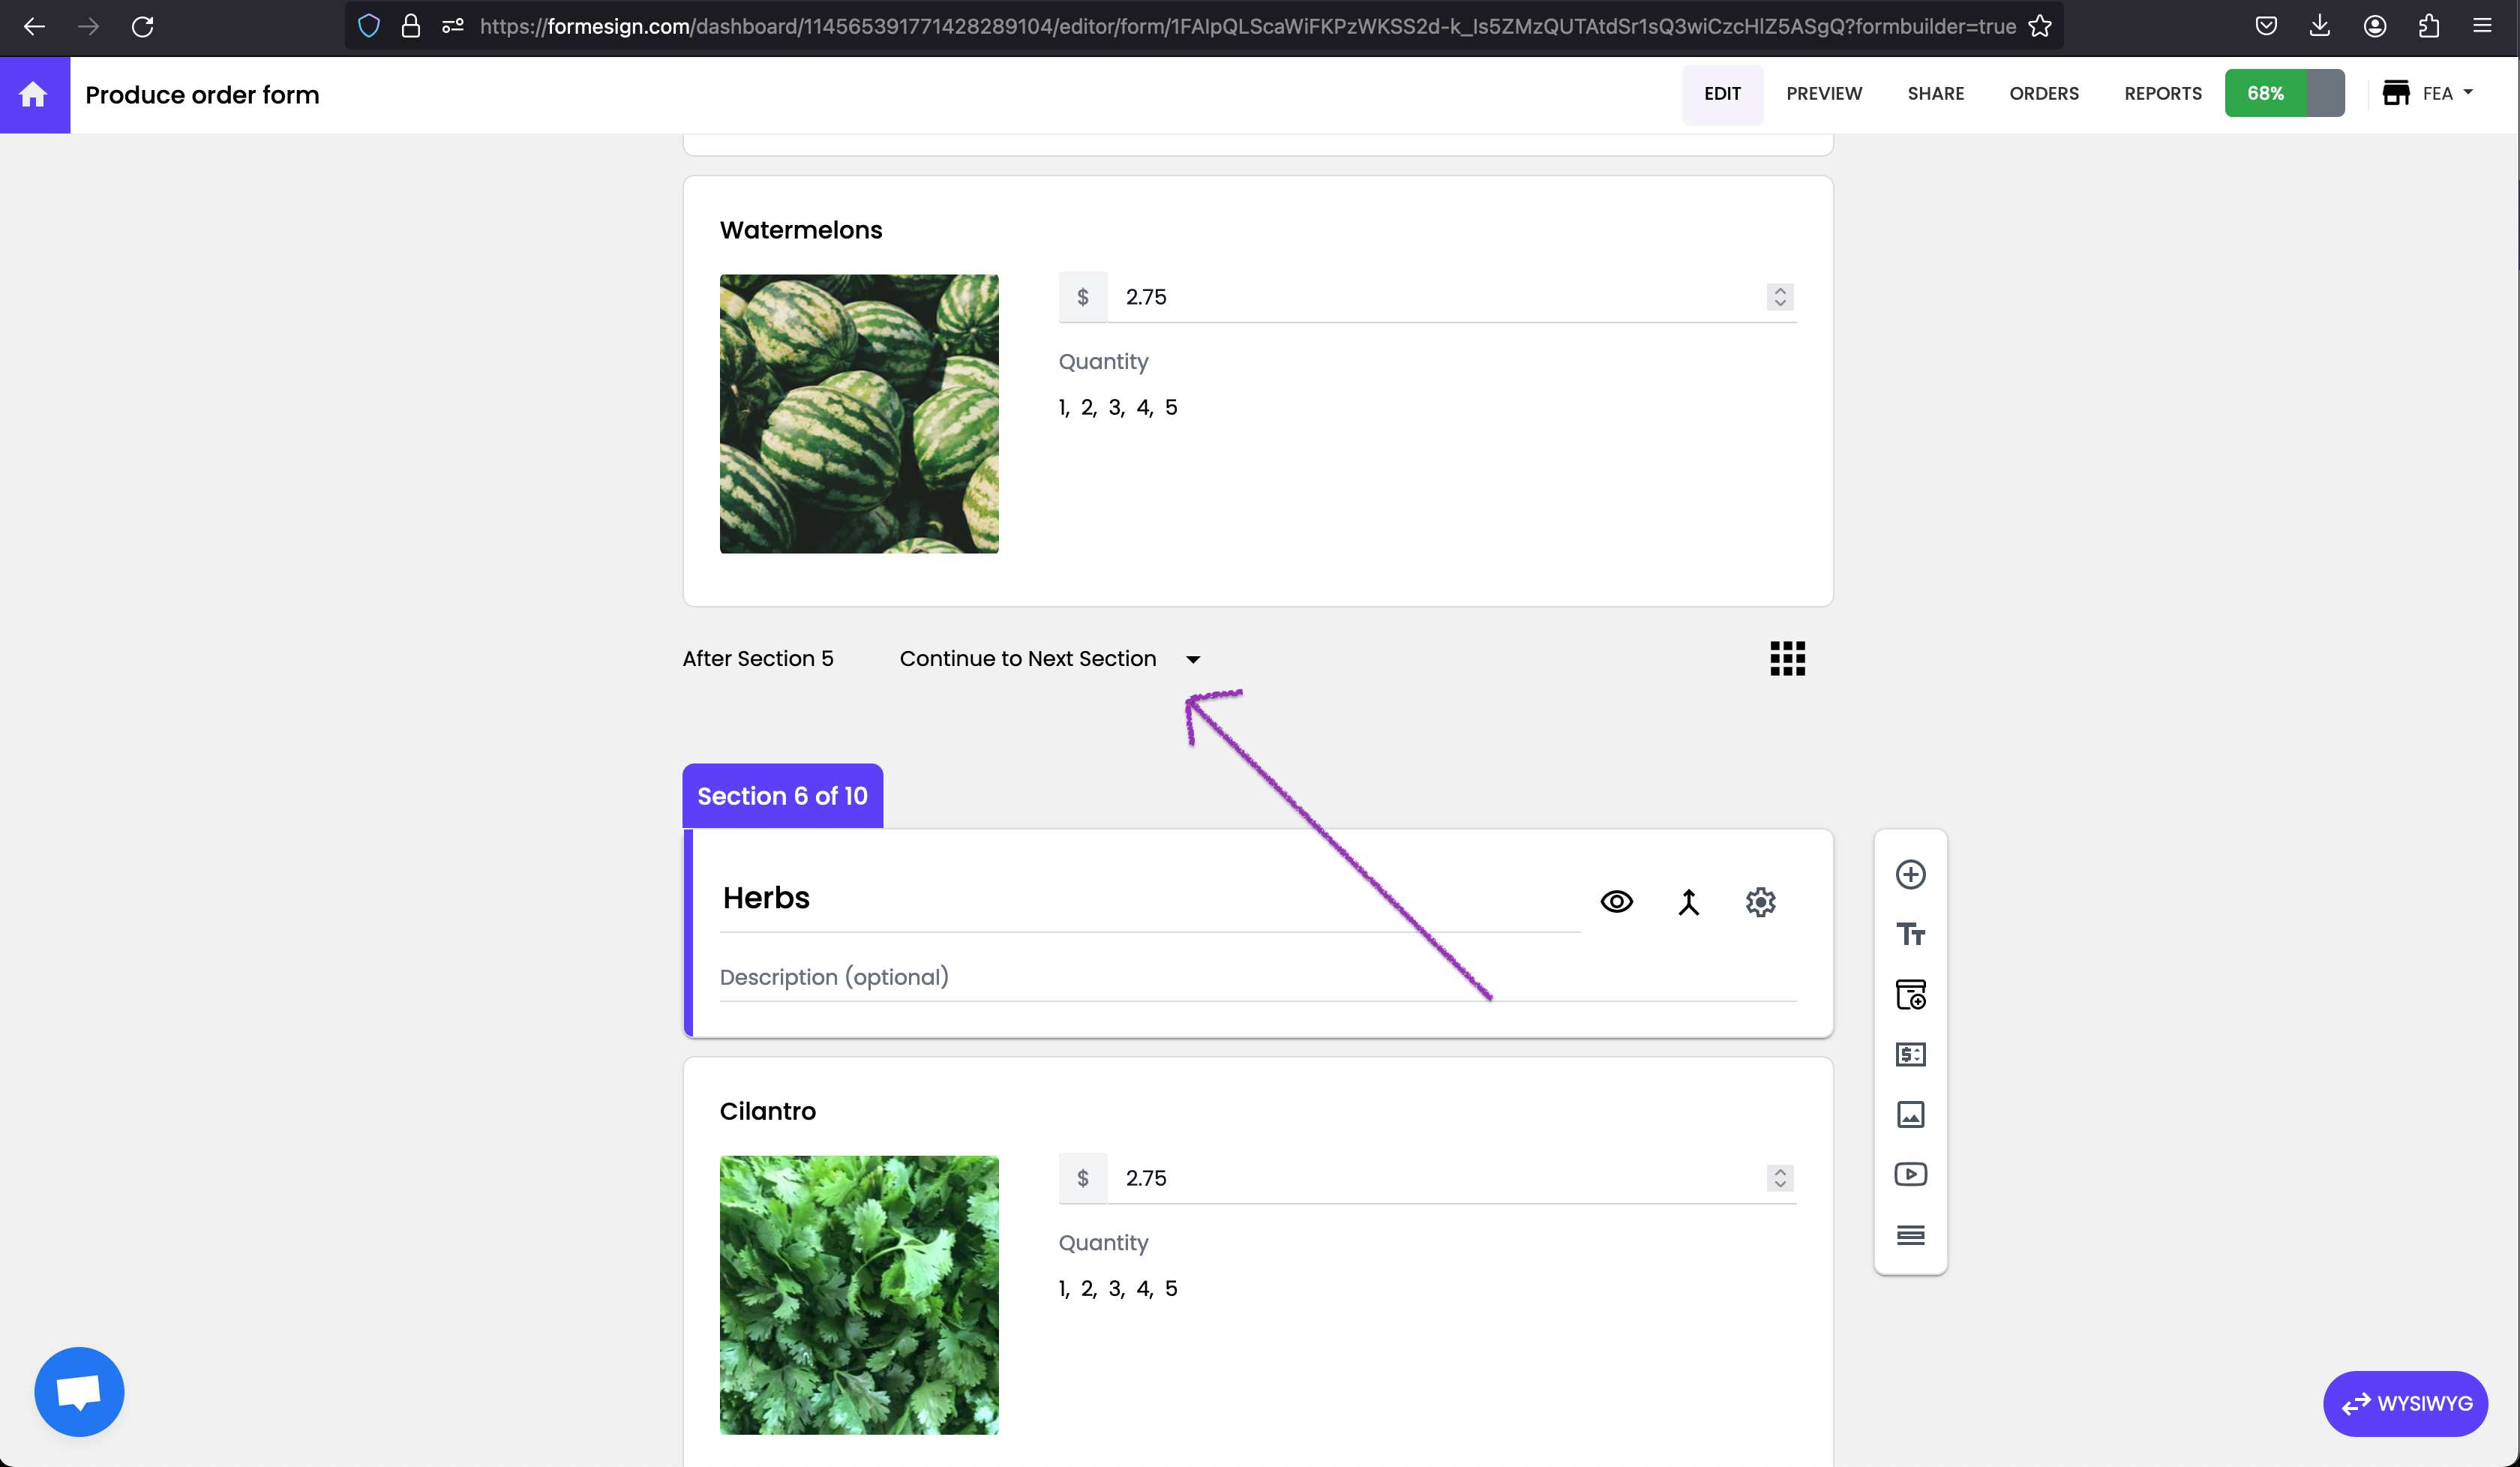The image size is (2520, 1467).
Task: Open the ORDERS tab
Action: tap(2043, 94)
